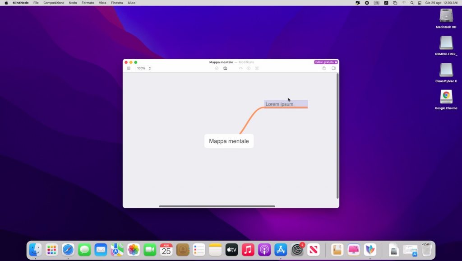The width and height of the screenshot is (462, 261).
Task: Open the 100% zoom level dropdown
Action: click(142, 68)
